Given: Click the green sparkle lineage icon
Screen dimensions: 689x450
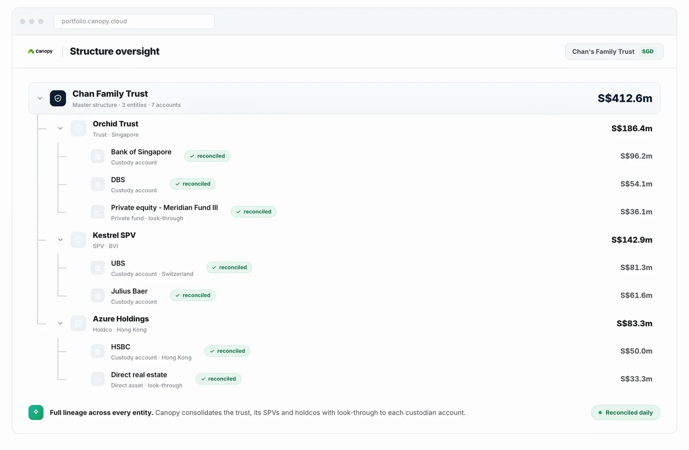Looking at the screenshot, I should tap(36, 412).
